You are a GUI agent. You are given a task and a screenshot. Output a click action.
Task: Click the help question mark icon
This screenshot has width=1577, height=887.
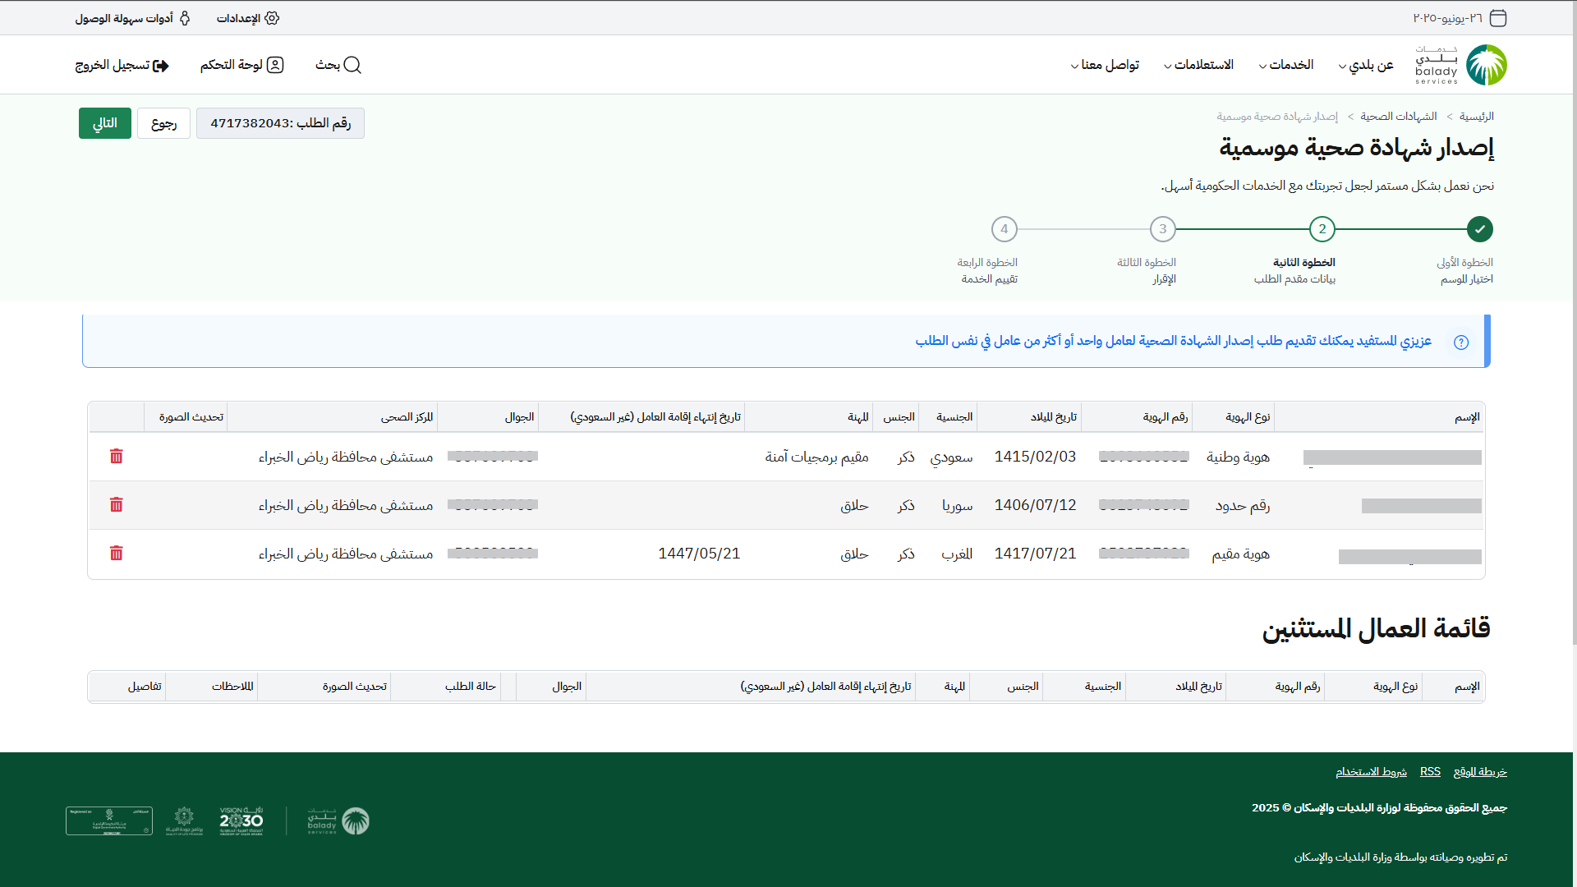pos(1461,342)
